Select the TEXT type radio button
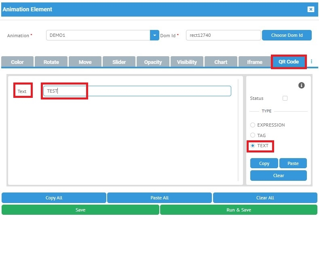 coord(253,146)
